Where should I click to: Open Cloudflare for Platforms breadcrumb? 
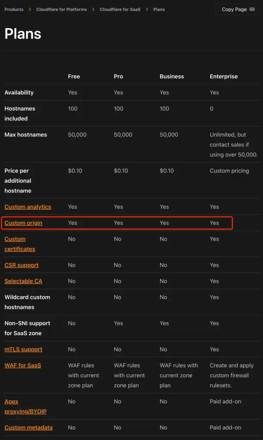tap(61, 9)
